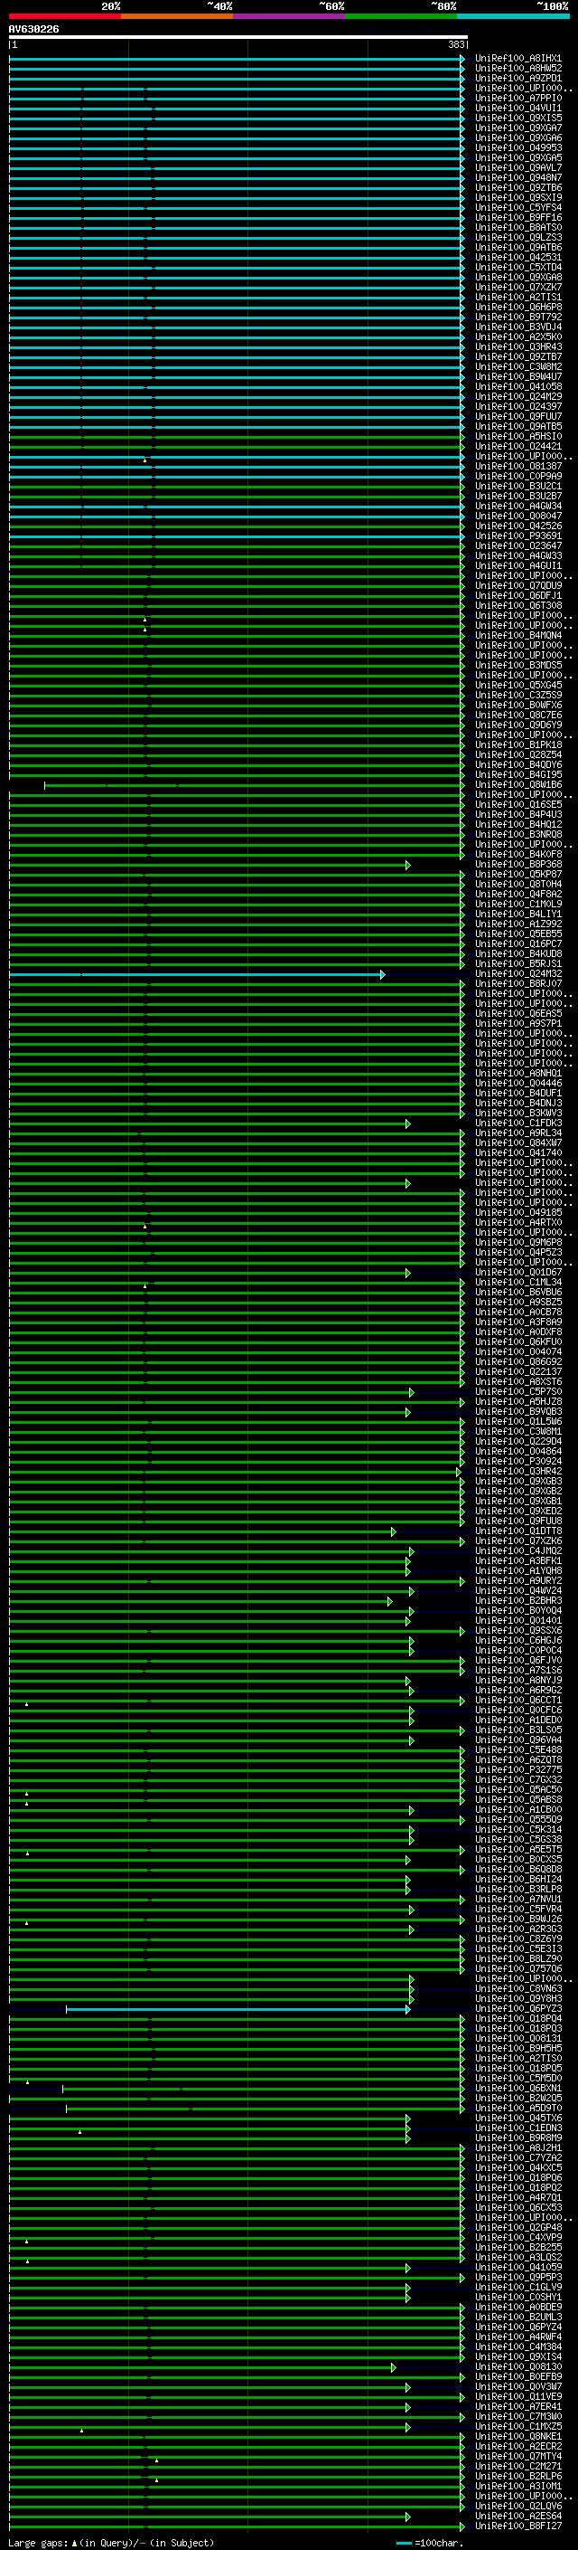Click the label UniRef100_Q9AVL7

[517, 167]
